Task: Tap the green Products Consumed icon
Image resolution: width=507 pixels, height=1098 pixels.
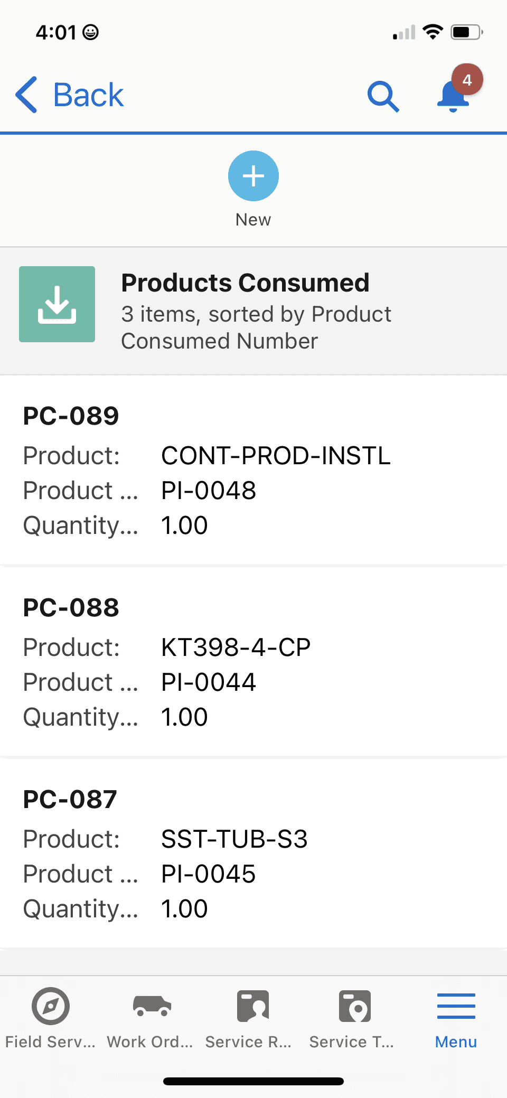Action: [x=57, y=304]
